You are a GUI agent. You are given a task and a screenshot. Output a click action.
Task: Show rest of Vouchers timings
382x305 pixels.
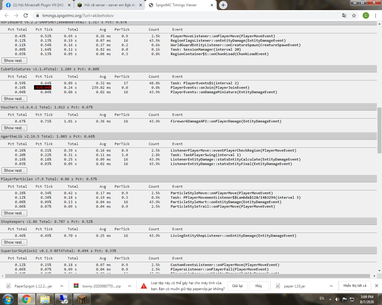click(14, 128)
